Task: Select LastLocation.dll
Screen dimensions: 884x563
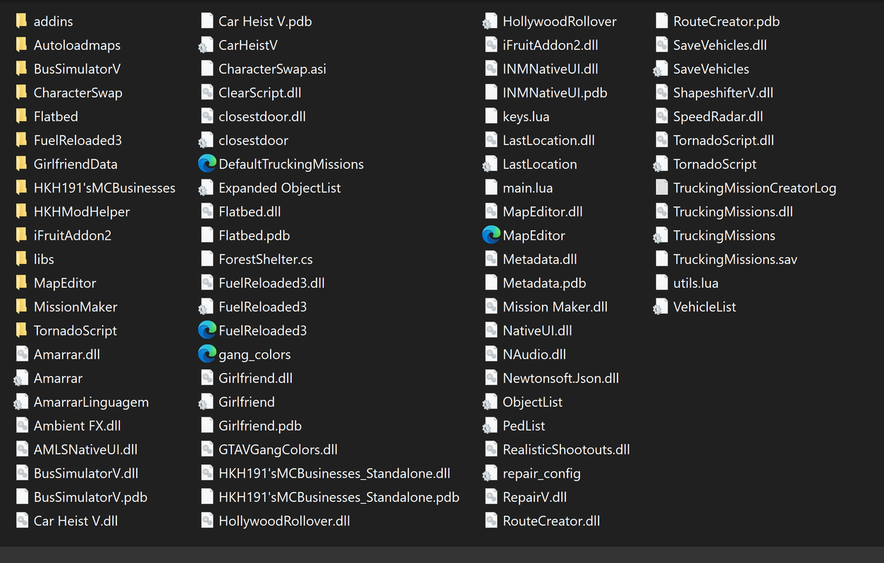Action: point(539,140)
